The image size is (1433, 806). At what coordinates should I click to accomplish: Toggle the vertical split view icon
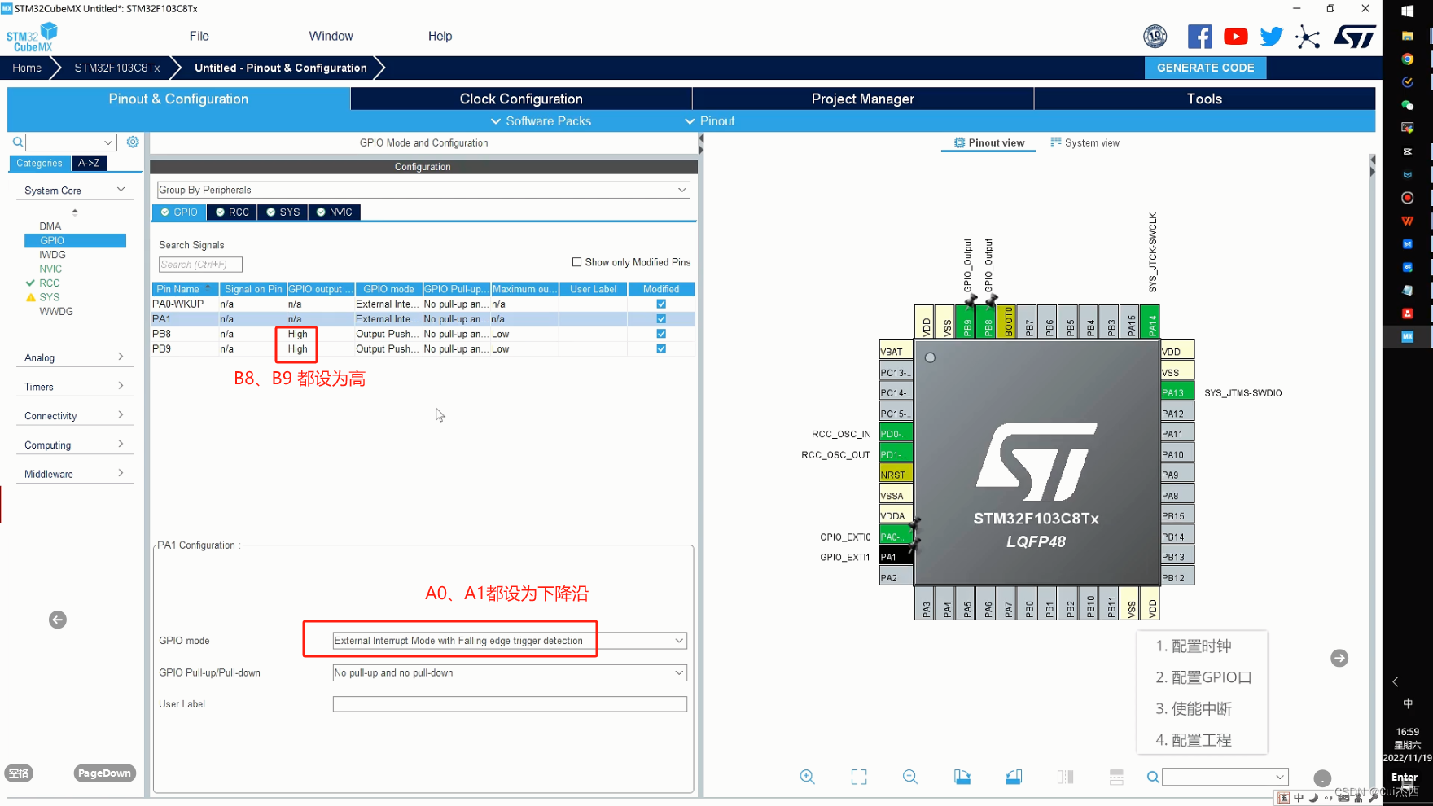(1065, 777)
